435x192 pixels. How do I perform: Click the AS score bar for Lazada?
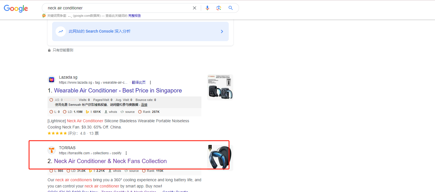click(x=70, y=100)
